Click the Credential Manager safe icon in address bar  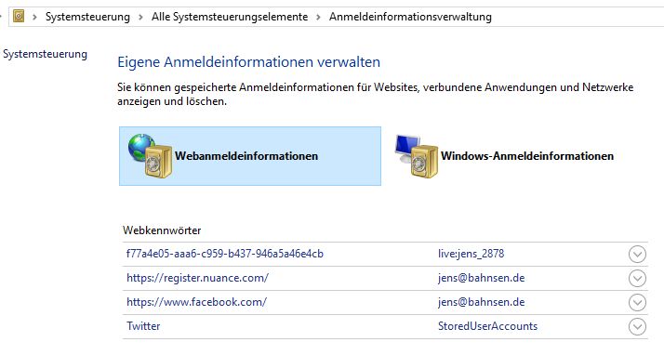point(19,17)
